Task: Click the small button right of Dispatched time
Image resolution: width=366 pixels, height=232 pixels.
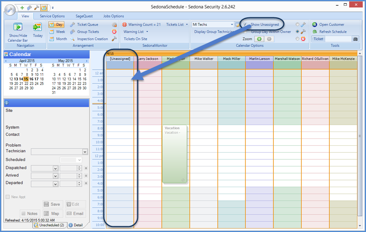Action: [86, 168]
